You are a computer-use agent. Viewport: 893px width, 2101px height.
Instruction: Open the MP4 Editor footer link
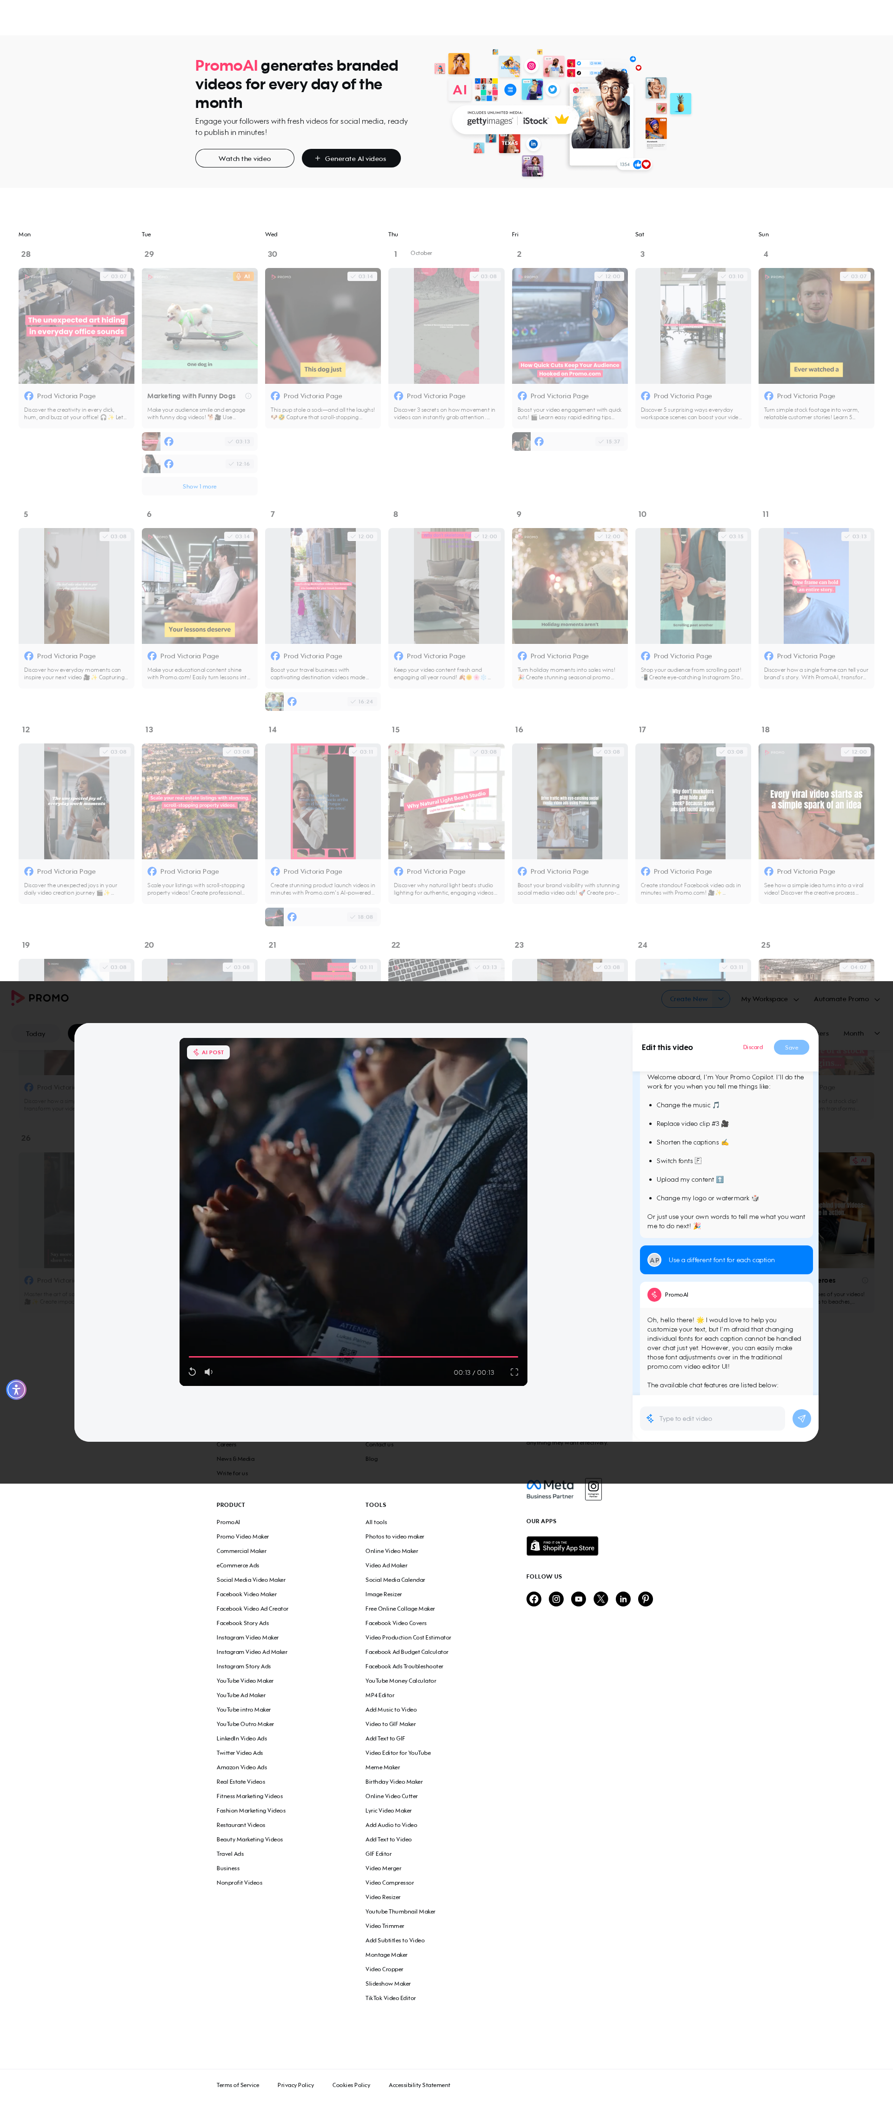coord(380,1695)
